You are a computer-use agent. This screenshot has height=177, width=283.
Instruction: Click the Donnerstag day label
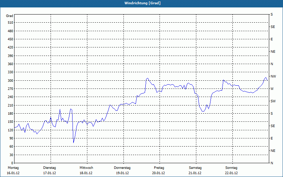[122, 168]
